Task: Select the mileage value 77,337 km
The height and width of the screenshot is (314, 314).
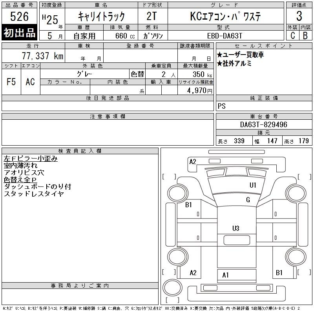Action: (x=42, y=56)
